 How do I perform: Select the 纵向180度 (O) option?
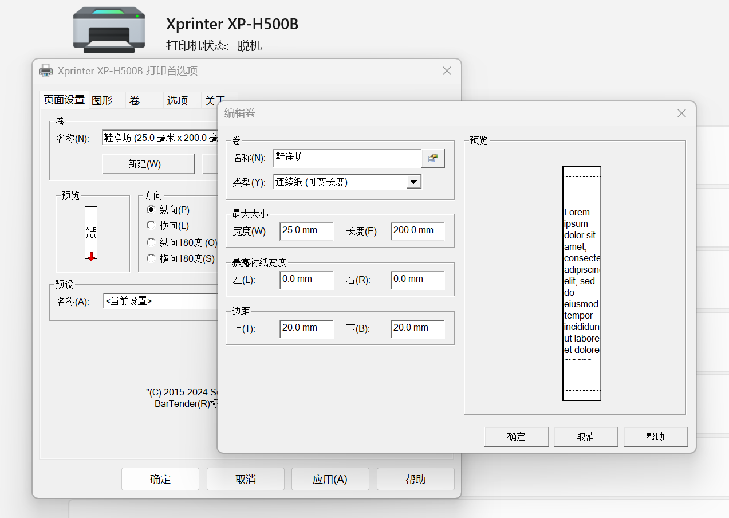coord(151,242)
